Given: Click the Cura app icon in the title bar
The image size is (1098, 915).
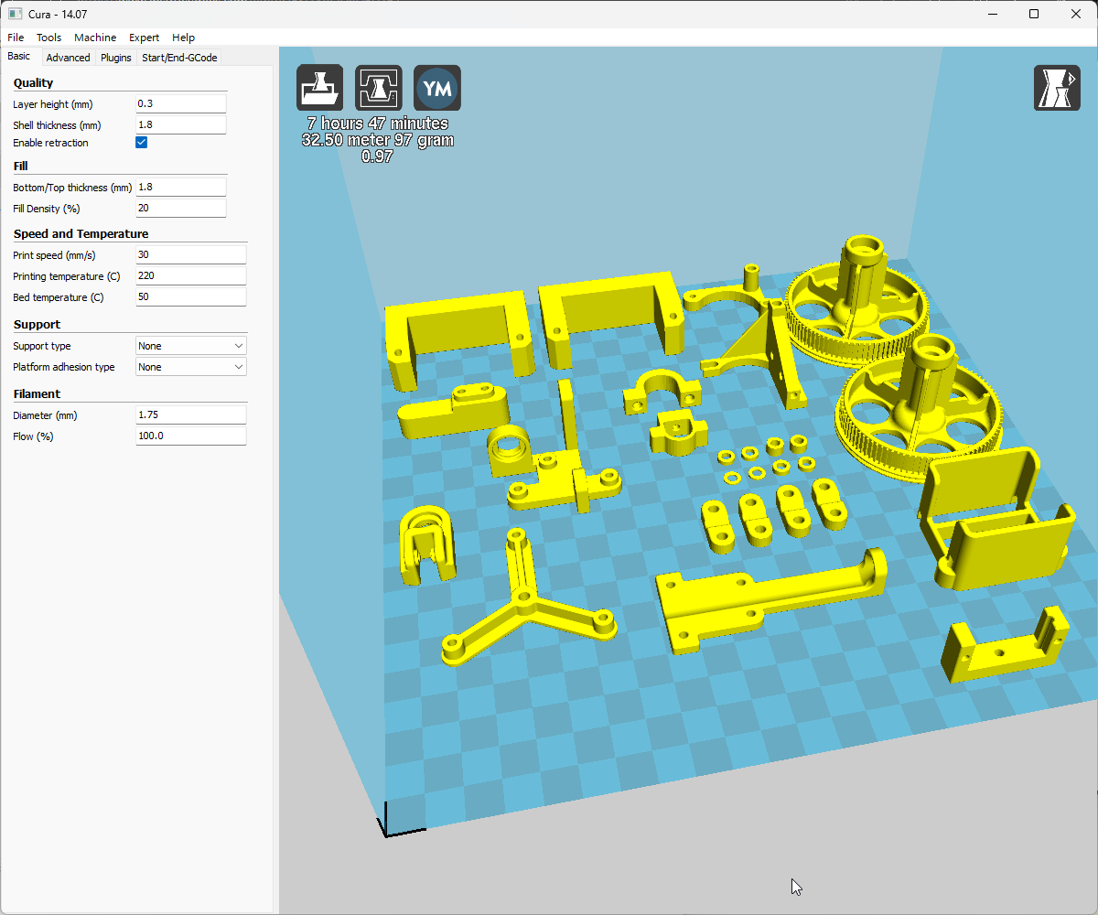Looking at the screenshot, I should pyautogui.click(x=15, y=14).
